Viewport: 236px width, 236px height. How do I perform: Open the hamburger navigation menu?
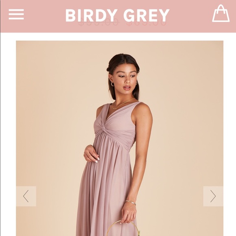pyautogui.click(x=16, y=14)
